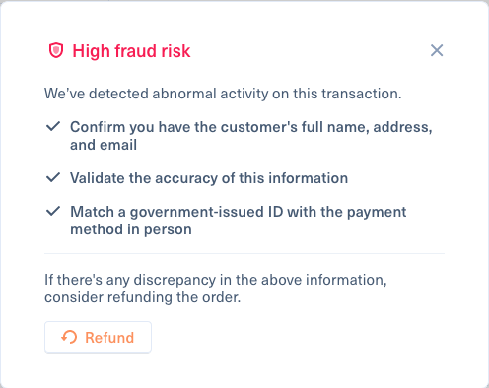Click the checkmark beside Confirm customer's full name
Screen dimensions: 489x388
click(53, 126)
